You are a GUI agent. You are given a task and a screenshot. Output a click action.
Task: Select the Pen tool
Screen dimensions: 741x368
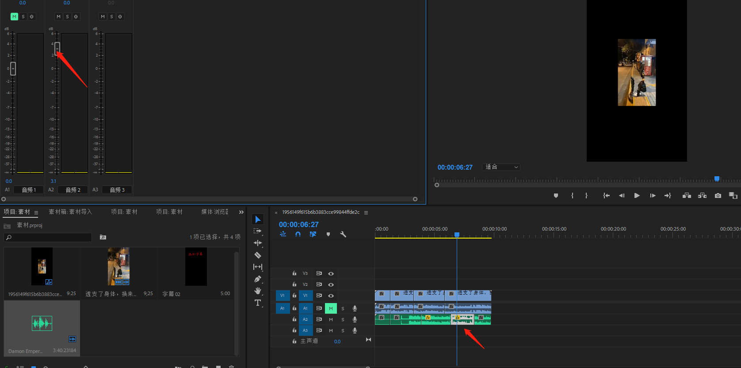pyautogui.click(x=258, y=279)
